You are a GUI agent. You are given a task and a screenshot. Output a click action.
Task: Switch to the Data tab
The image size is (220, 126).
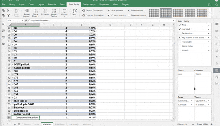(x=62, y=5)
